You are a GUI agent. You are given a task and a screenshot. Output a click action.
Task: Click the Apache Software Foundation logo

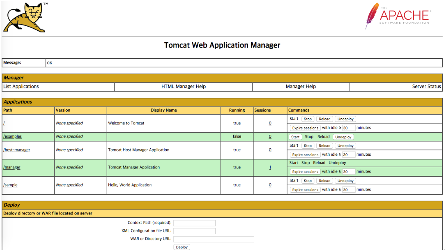[398, 16]
